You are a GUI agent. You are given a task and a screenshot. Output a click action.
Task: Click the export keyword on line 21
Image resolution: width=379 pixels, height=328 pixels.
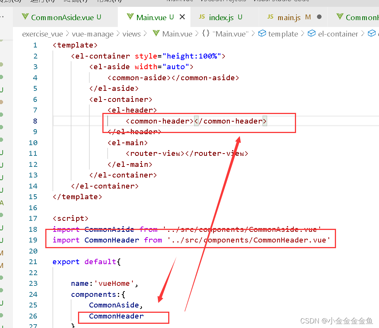tap(66, 262)
